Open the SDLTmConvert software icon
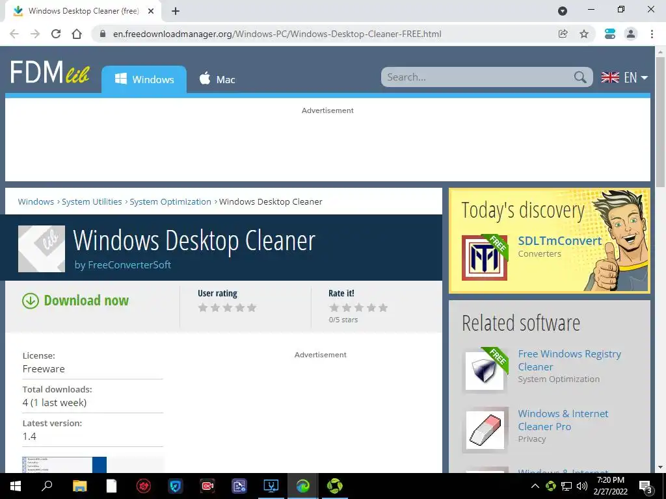This screenshot has width=666, height=499. pyautogui.click(x=485, y=257)
